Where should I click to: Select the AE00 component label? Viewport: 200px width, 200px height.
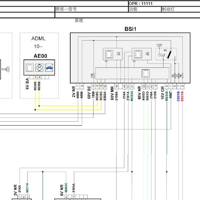40,56
